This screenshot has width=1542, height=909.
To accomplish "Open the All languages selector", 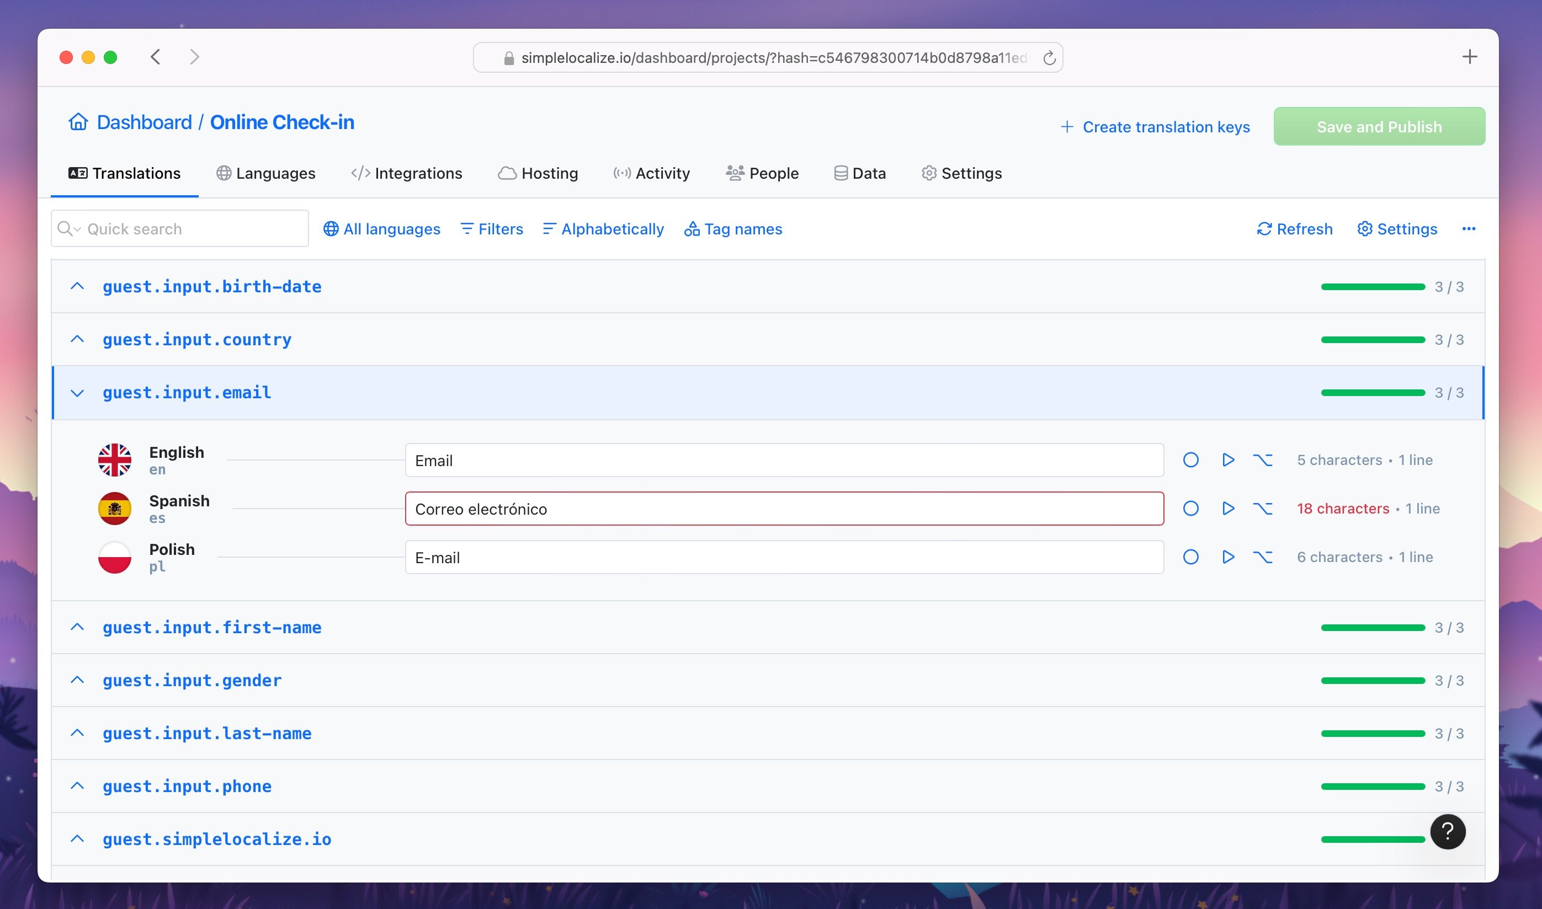I will tap(381, 229).
